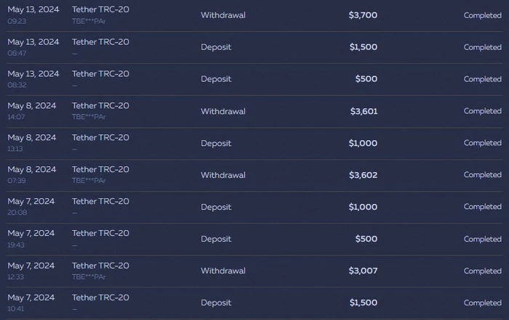Open the May 13 09:23 withdrawal row
Image resolution: width=509 pixels, height=320 pixels.
[254, 15]
